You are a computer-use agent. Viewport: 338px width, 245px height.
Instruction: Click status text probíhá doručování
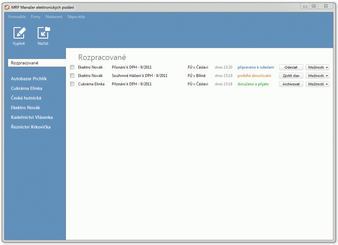point(254,76)
